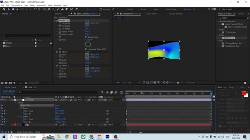This screenshot has width=250, height=140.
Task: Enable the Mirror Edges checkbox
Action: [86, 37]
